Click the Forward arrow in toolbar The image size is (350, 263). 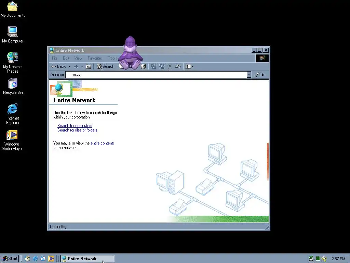click(76, 67)
